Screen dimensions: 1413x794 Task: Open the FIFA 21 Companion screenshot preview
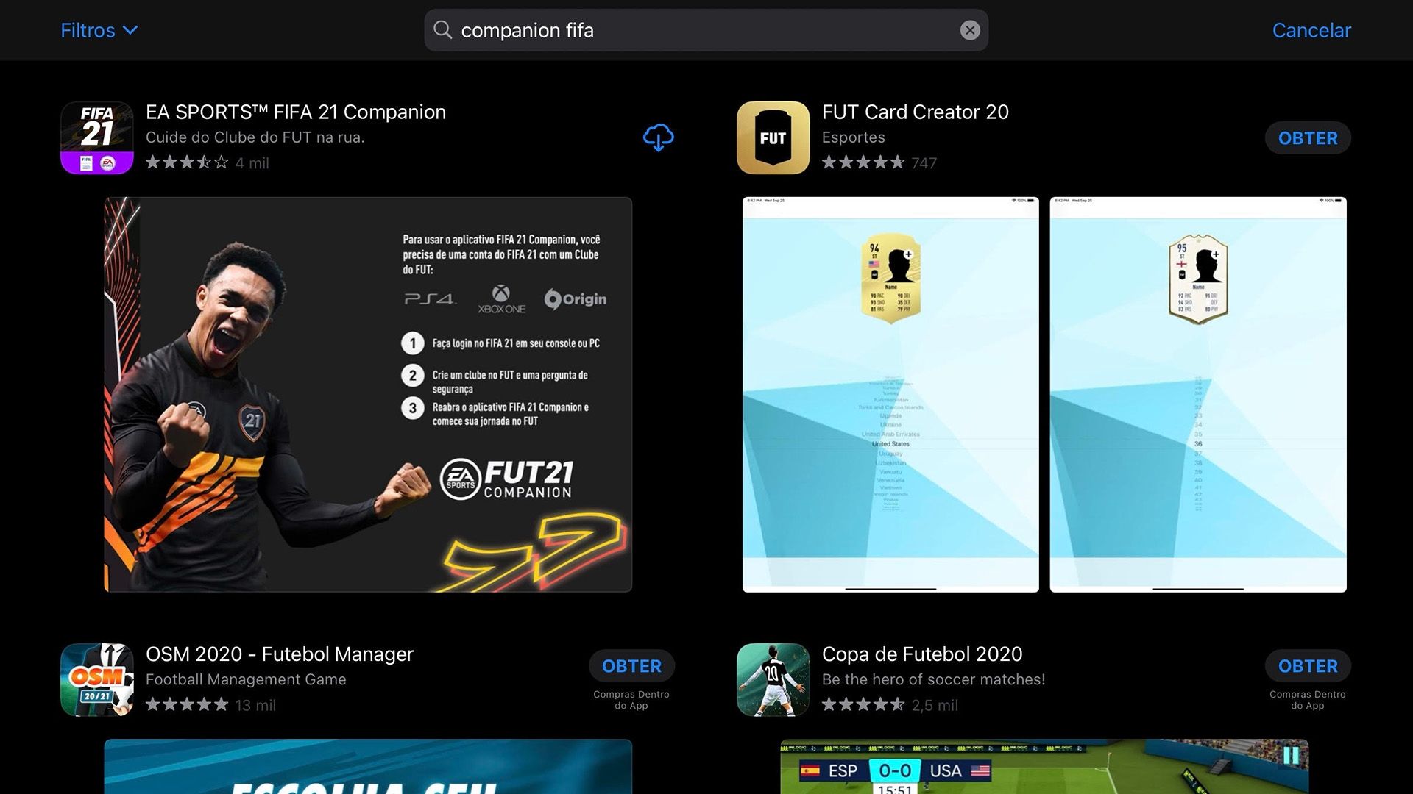coord(367,394)
